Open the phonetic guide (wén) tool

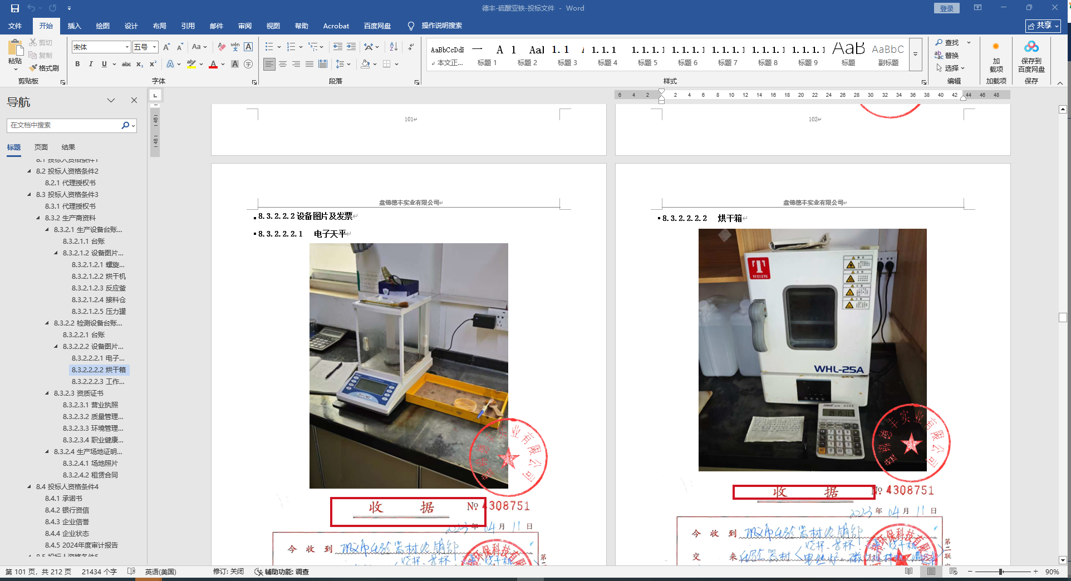(235, 47)
